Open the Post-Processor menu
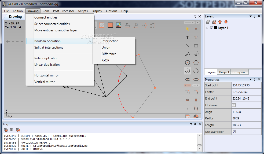Image resolution: width=264 pixels, height=154 pixels. [x=64, y=11]
